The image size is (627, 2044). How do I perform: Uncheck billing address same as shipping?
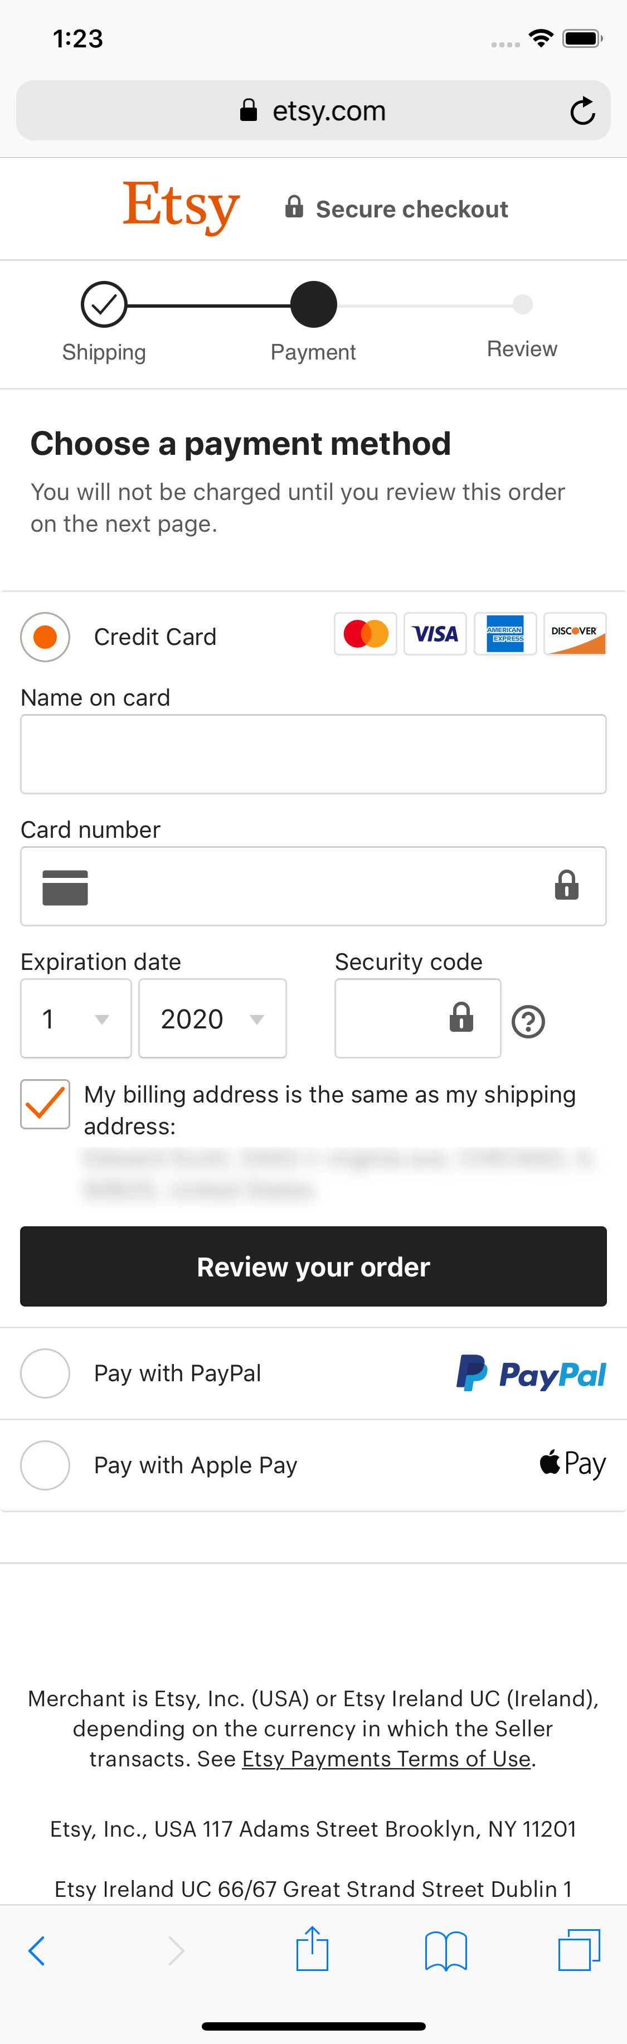click(x=45, y=1104)
